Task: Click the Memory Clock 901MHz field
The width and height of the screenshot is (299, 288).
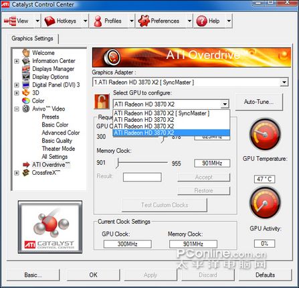Action: (x=212, y=163)
